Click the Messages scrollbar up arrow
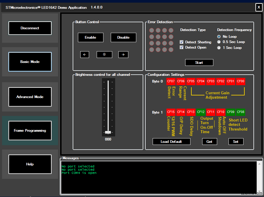The height and width of the screenshot is (197, 264). click(x=259, y=164)
